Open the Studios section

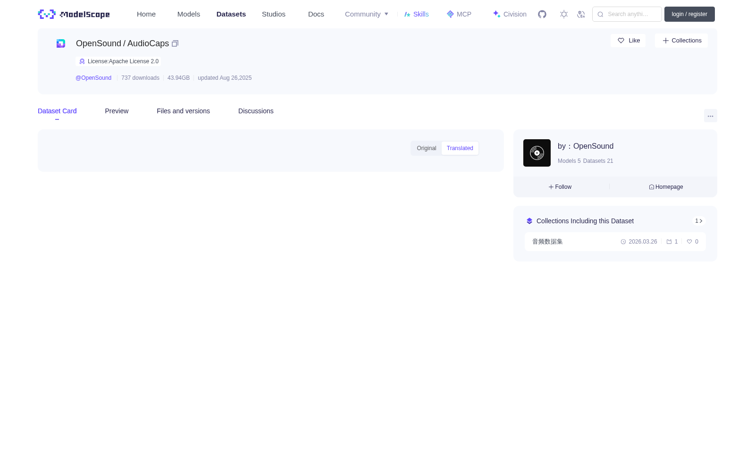[274, 14]
